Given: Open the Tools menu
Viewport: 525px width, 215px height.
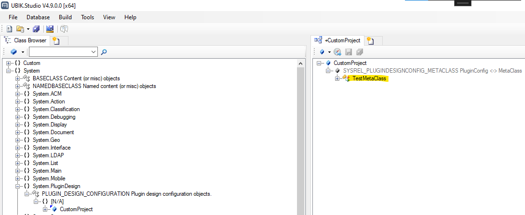Looking at the screenshot, I should [x=87, y=17].
